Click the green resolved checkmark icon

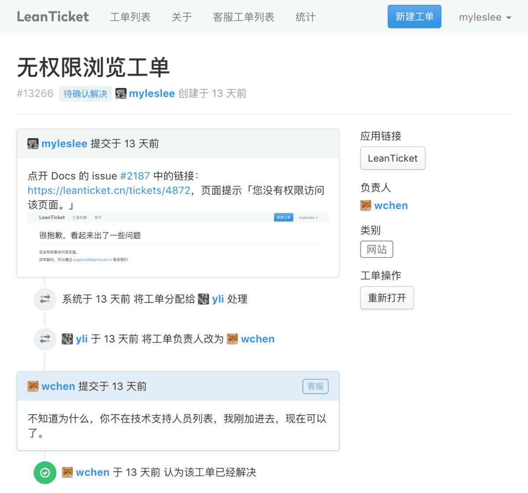(x=45, y=473)
